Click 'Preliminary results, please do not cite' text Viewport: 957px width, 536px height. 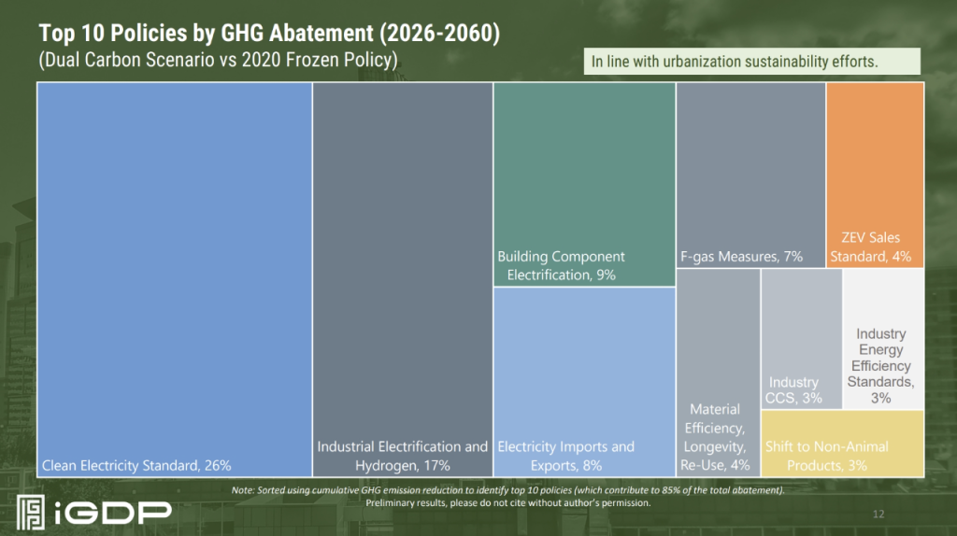tap(507, 503)
